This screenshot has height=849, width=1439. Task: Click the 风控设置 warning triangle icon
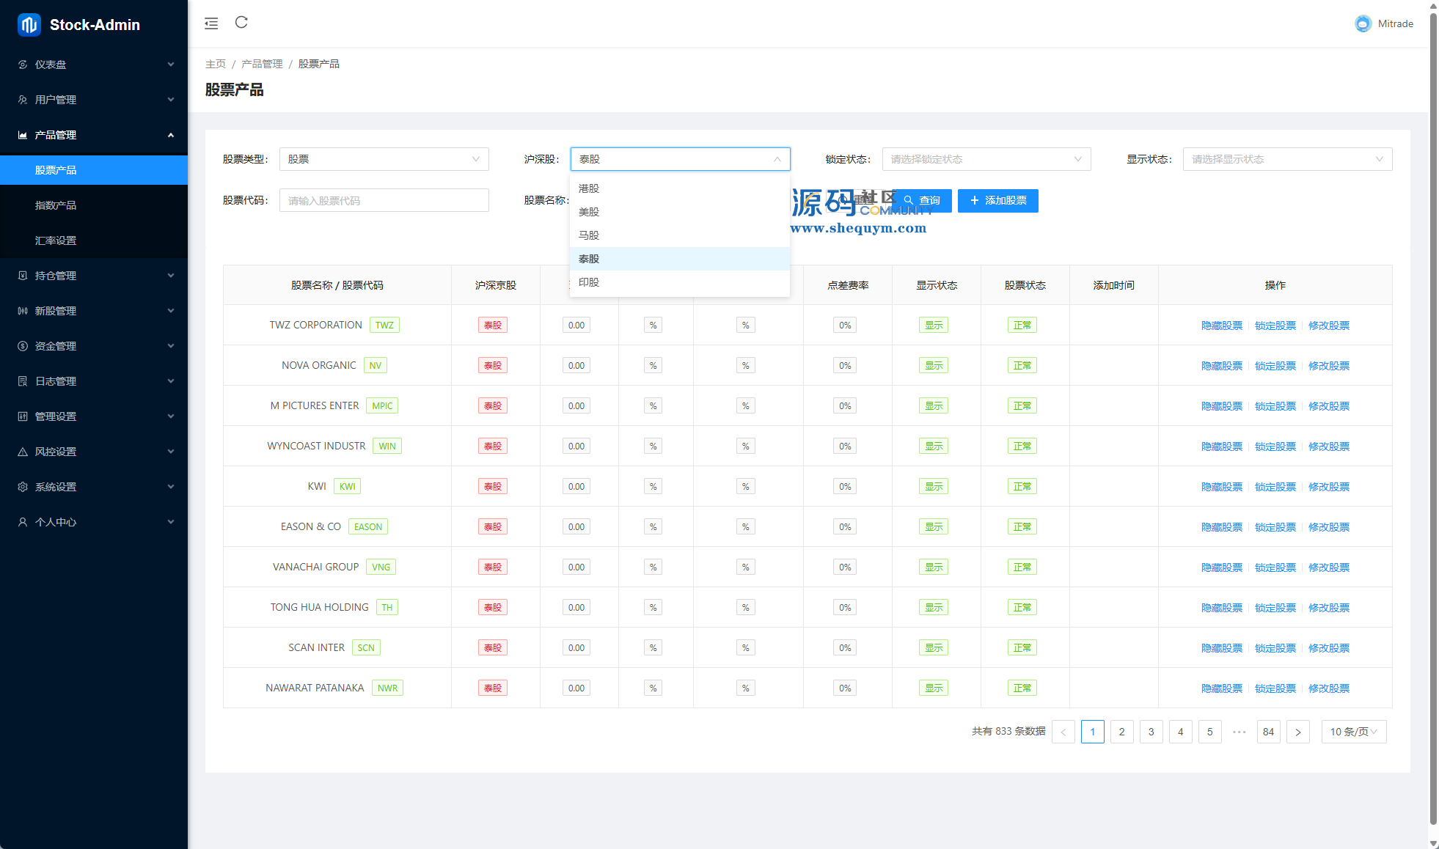coord(23,452)
